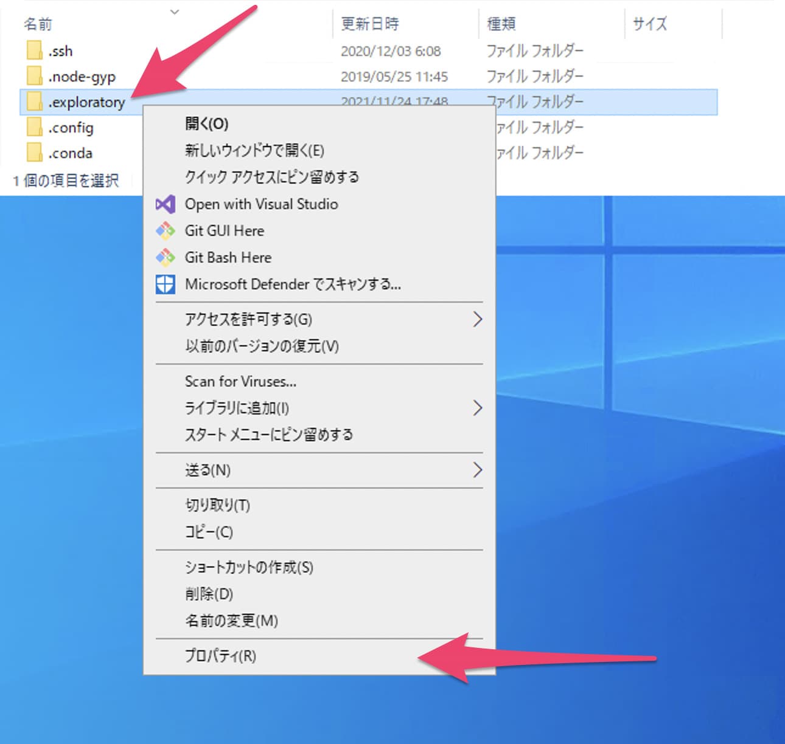This screenshot has height=744, width=785.
Task: Click the Visual Studio icon in context menu
Action: click(166, 204)
